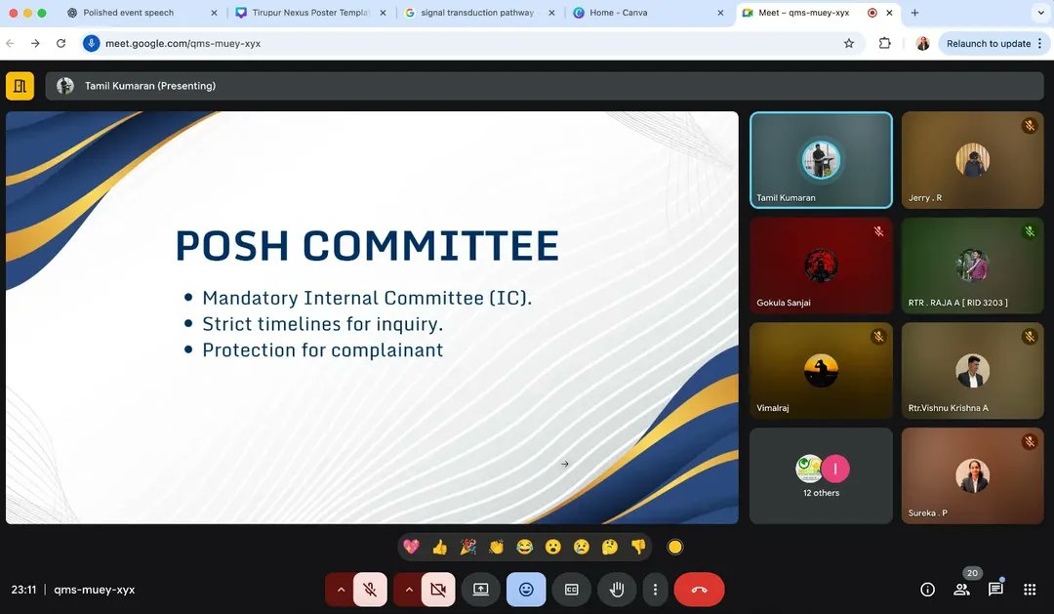The width and height of the screenshot is (1054, 614).
Task: Select Rtr.Vishnu Krishna A participant tile
Action: 972,371
